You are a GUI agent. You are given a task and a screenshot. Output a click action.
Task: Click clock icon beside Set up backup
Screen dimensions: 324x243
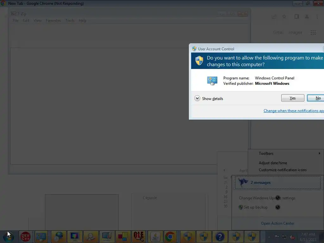(278, 207)
